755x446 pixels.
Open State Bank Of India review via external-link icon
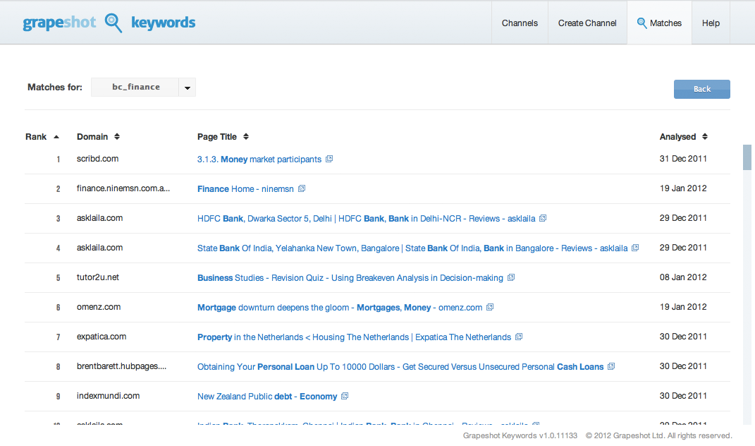tap(635, 248)
